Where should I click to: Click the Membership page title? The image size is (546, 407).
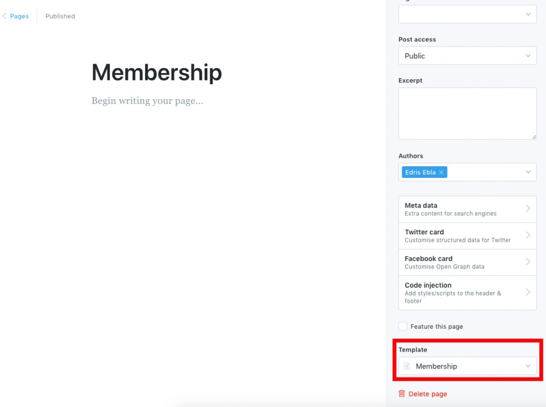pos(157,72)
